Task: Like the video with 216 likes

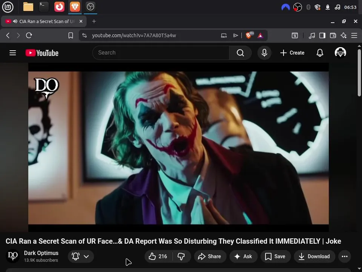Action: 158,256
